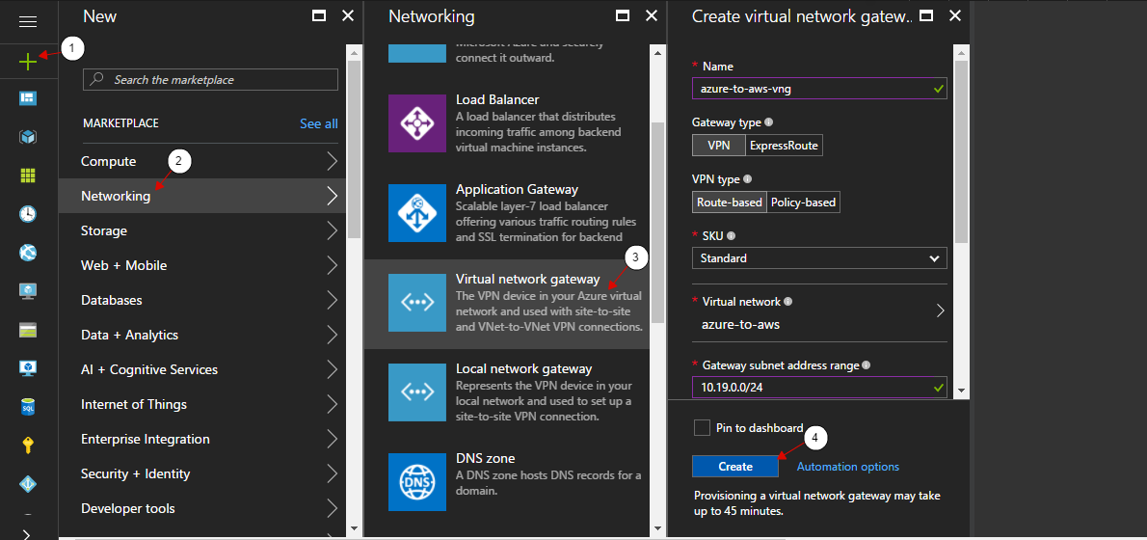1147x540 pixels.
Task: Maximize the New blade
Action: (318, 15)
